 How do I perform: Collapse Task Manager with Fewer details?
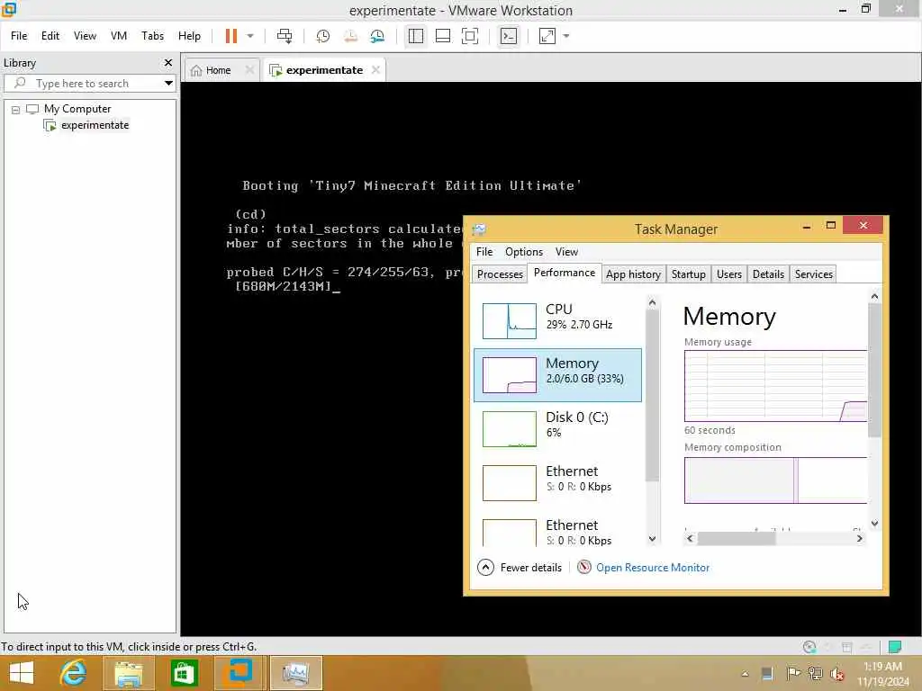pyautogui.click(x=520, y=568)
